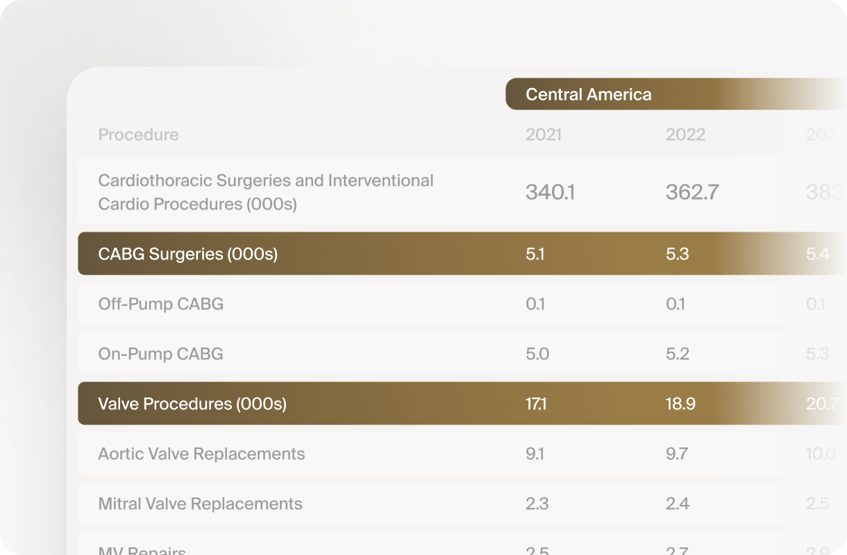Click Aortic Valve Replacements 2022 value 9.7

click(677, 454)
